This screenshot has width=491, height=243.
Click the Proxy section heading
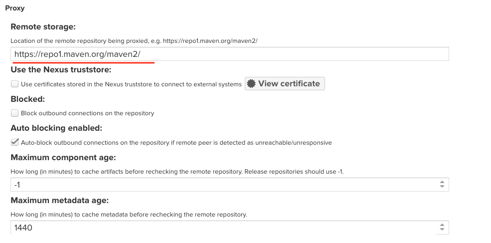(15, 8)
